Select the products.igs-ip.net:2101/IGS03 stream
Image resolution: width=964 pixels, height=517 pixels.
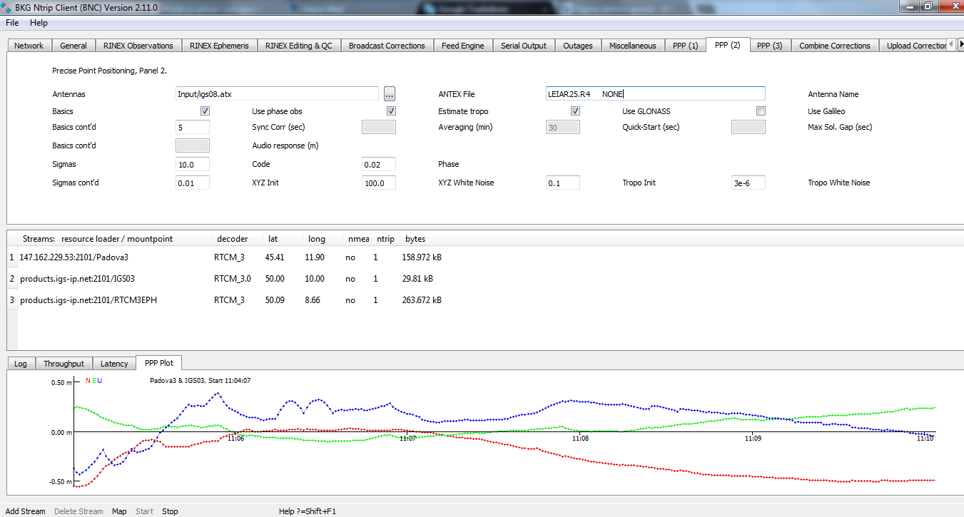coord(77,279)
